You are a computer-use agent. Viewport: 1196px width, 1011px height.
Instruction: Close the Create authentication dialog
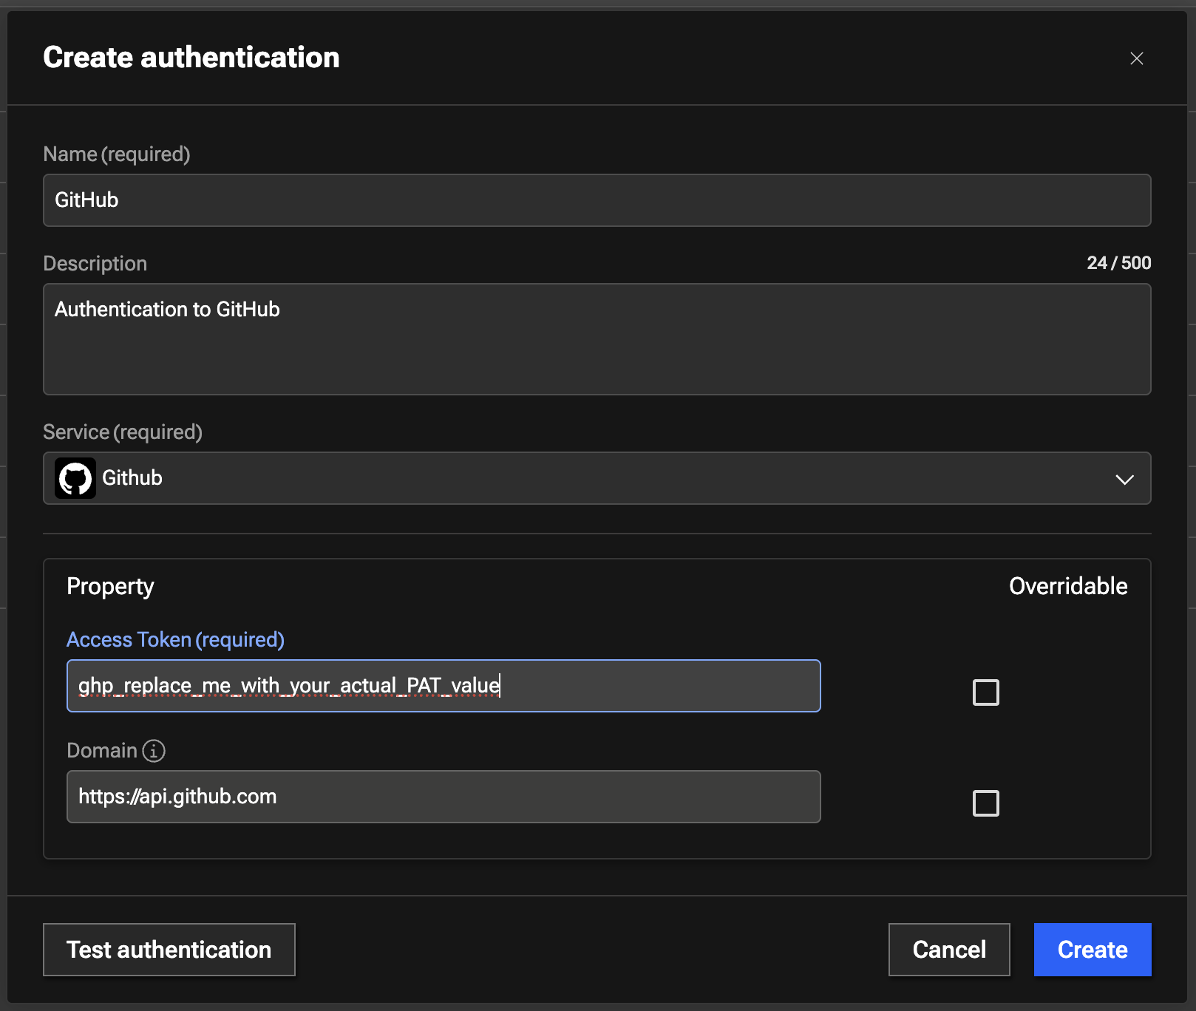[1136, 58]
